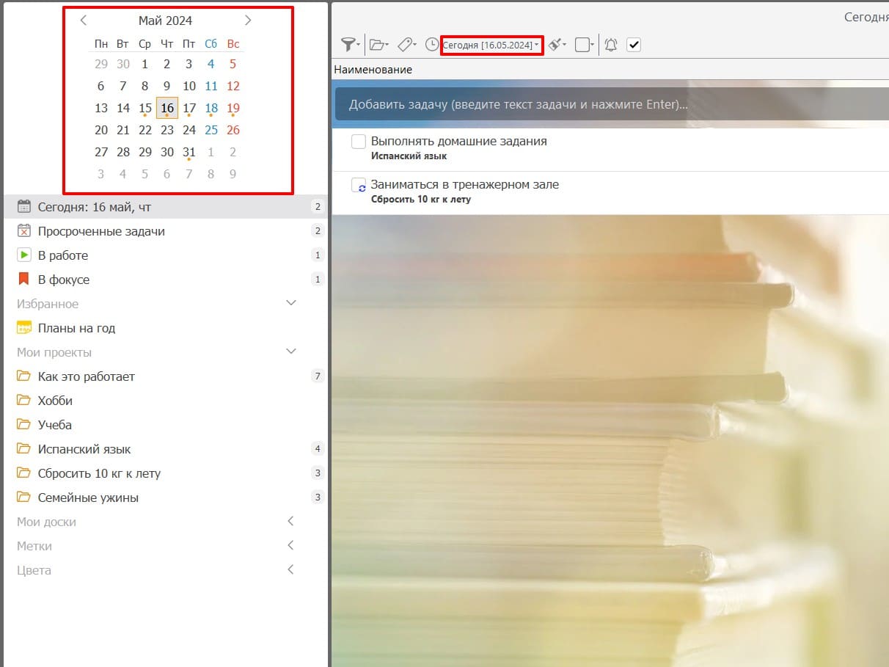Click folder icon next to Испанский язык project

click(x=24, y=449)
